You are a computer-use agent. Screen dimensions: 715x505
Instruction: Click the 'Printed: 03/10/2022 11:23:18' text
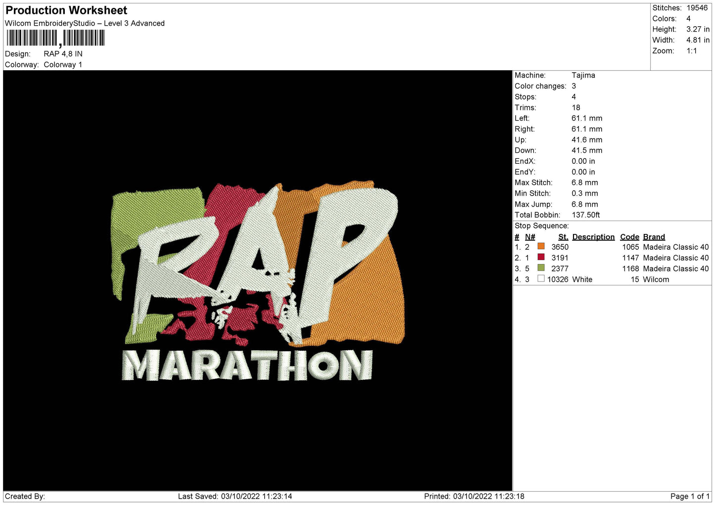[x=474, y=496]
